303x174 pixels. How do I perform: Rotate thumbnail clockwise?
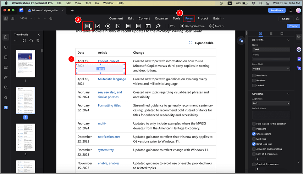pos(31,40)
